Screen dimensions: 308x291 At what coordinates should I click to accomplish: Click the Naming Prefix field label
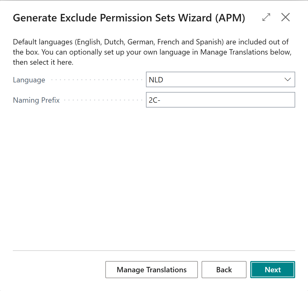tap(36, 100)
